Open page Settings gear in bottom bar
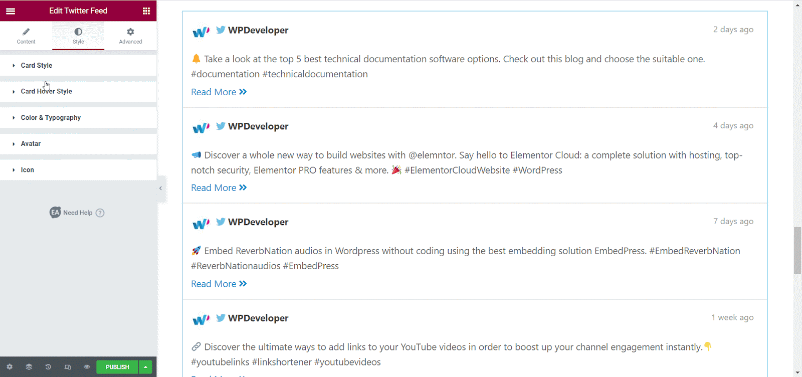 pyautogui.click(x=10, y=367)
